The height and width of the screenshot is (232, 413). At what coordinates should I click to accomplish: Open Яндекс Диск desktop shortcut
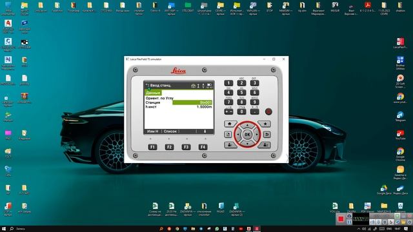(x=400, y=189)
